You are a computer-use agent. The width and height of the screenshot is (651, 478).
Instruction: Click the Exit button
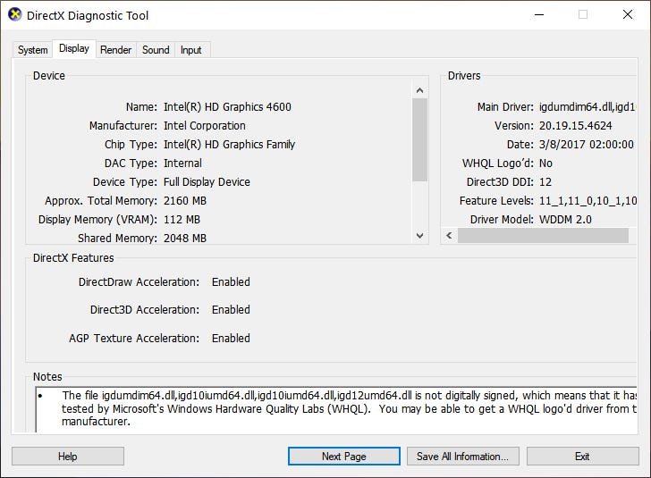[582, 457]
